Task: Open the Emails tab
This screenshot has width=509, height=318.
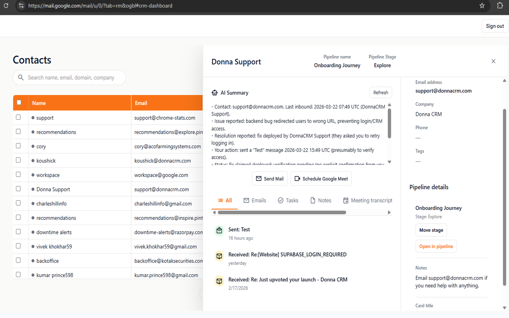Action: [x=255, y=200]
